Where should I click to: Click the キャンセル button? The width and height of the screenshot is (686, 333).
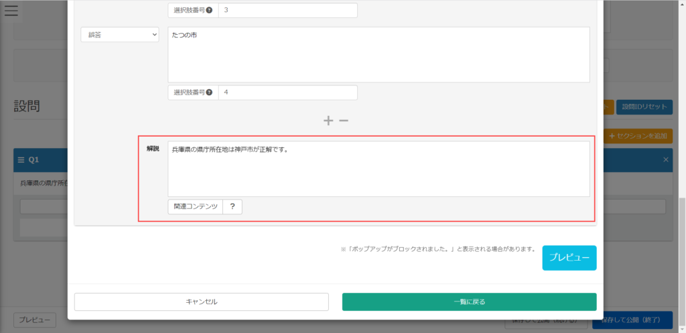pos(201,302)
